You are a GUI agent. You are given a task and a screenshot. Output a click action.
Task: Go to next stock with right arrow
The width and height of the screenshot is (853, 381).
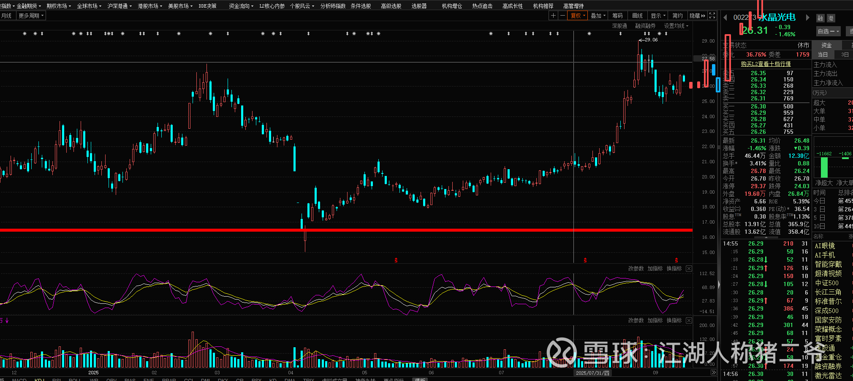tap(807, 18)
